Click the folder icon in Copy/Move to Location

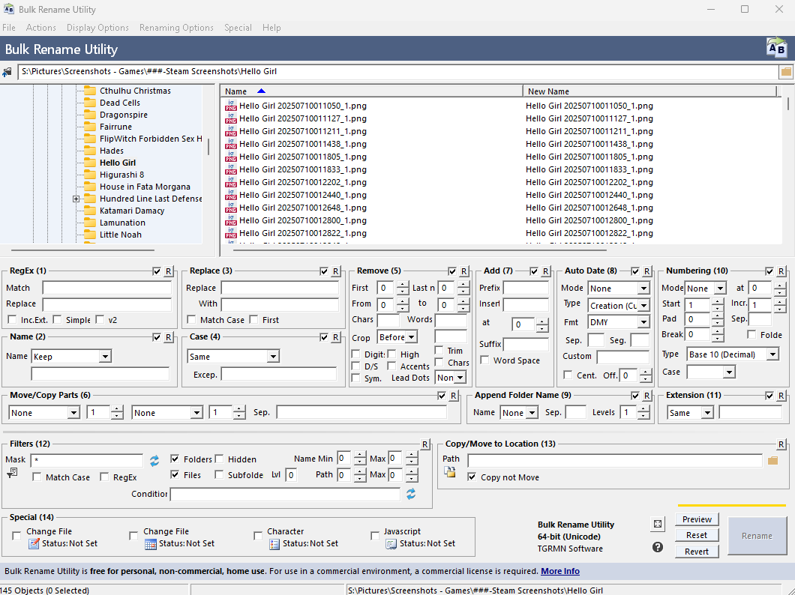coord(772,460)
